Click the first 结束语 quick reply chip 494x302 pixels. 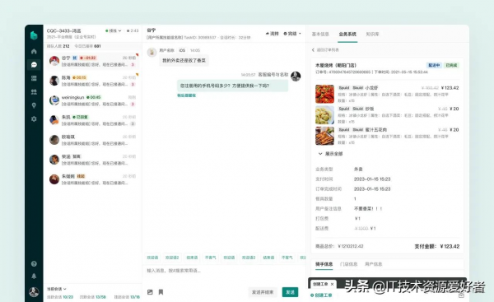(192, 258)
